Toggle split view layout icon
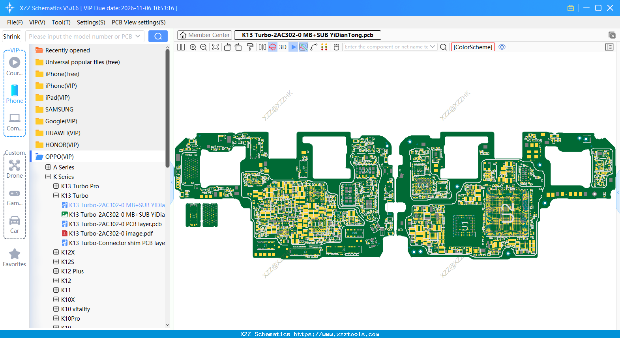The width and height of the screenshot is (620, 338). (181, 47)
